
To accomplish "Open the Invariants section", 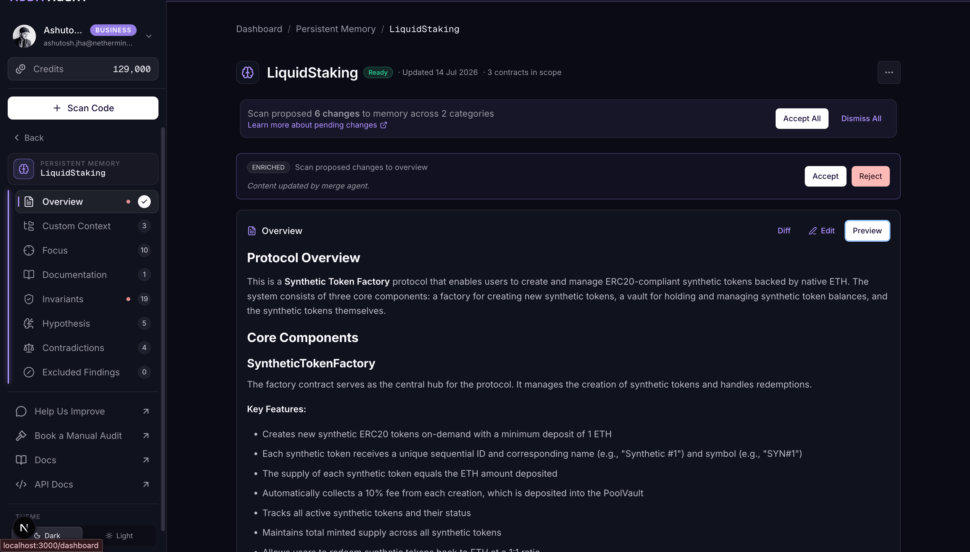I will (x=87, y=299).
